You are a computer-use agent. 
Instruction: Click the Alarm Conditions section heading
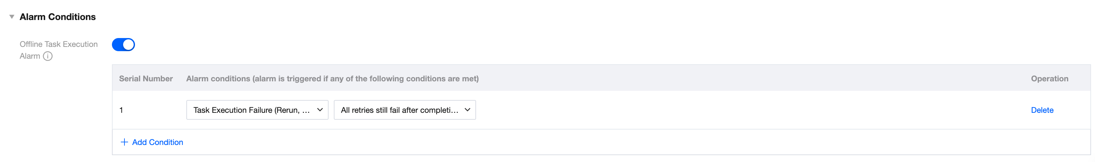(x=57, y=17)
